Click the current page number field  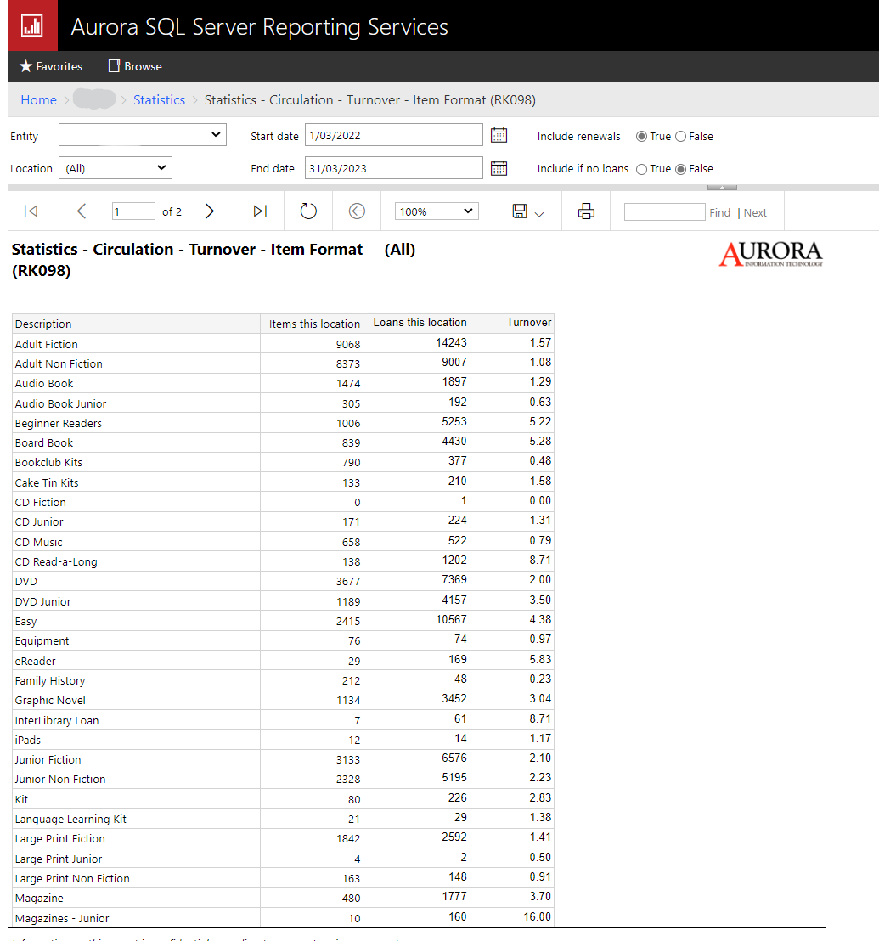(133, 211)
